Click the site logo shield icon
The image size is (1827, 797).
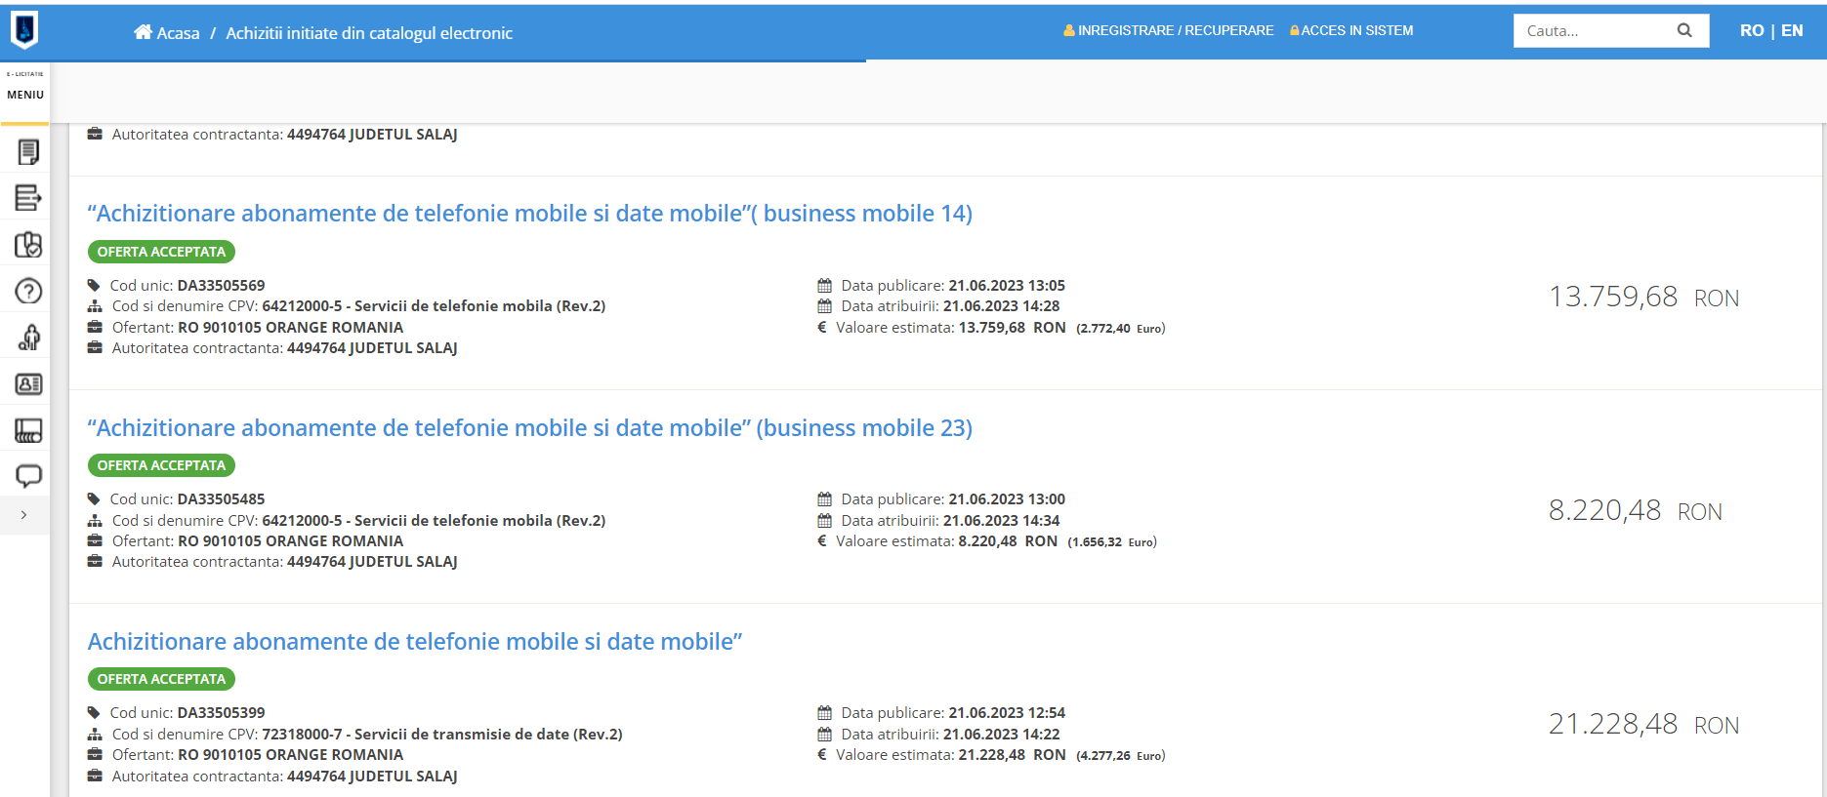tap(24, 29)
